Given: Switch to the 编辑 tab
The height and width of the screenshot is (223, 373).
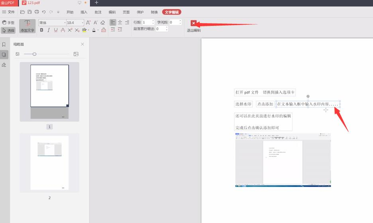Looking at the screenshot, I should tap(112, 12).
